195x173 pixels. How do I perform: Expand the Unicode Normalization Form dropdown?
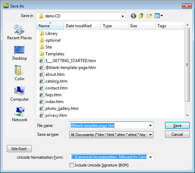[x=111, y=157]
